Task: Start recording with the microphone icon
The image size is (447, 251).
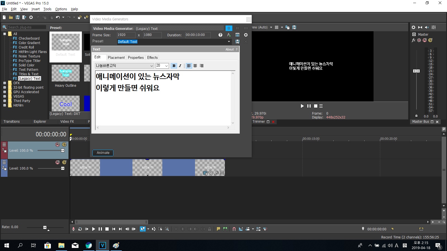Action: (x=73, y=229)
